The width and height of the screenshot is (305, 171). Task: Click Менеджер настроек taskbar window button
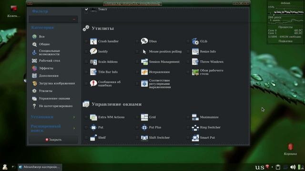tap(40, 167)
